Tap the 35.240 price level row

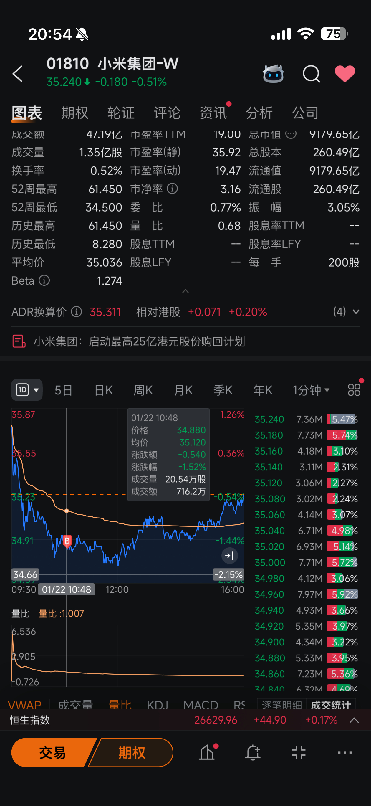306,419
